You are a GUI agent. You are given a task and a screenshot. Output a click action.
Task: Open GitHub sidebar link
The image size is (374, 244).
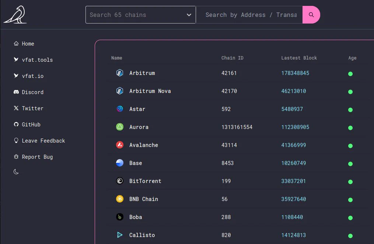27,124
